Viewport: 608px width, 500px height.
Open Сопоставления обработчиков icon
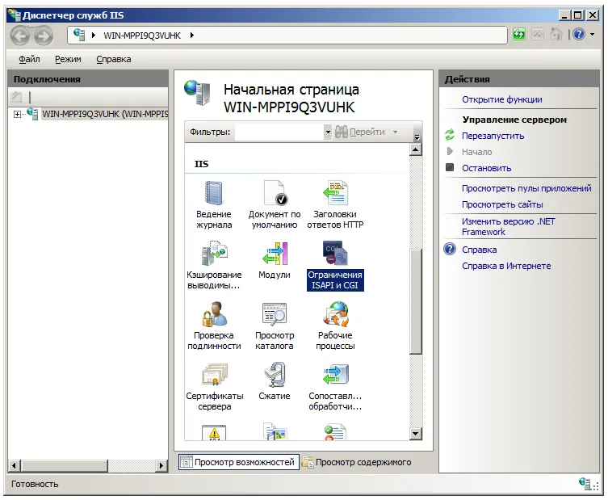[x=335, y=375]
